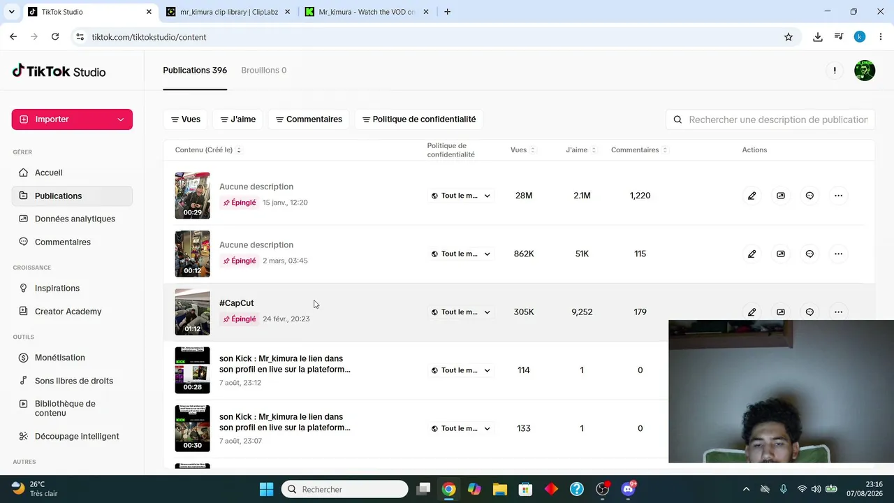
Task: View comments icon for the 28M views post
Action: click(809, 196)
